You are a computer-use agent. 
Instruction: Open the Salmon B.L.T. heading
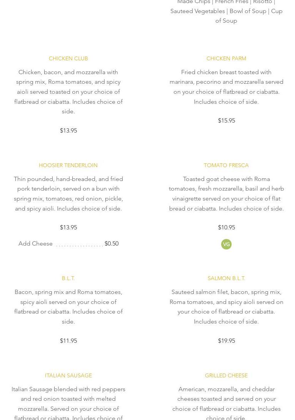pos(226,278)
